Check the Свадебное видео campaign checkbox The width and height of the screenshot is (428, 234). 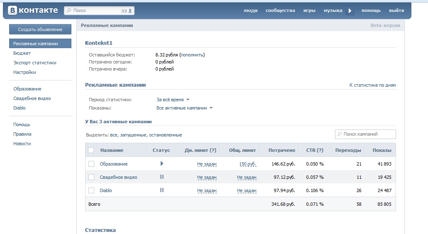(x=91, y=177)
